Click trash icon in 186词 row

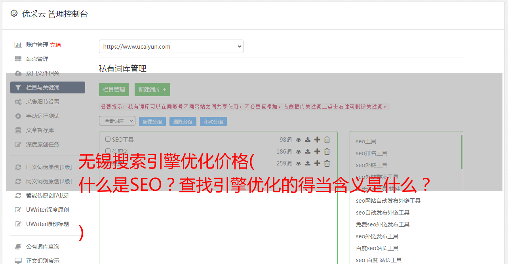pyautogui.click(x=327, y=152)
